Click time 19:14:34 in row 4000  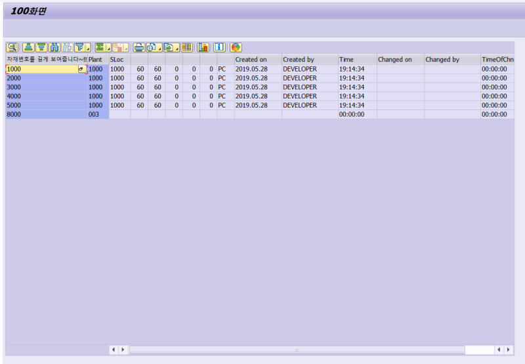pos(357,96)
